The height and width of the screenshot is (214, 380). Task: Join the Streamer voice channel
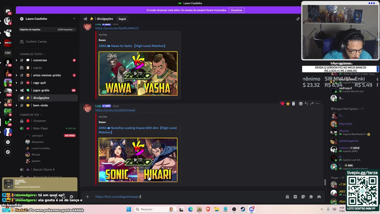coord(47,121)
